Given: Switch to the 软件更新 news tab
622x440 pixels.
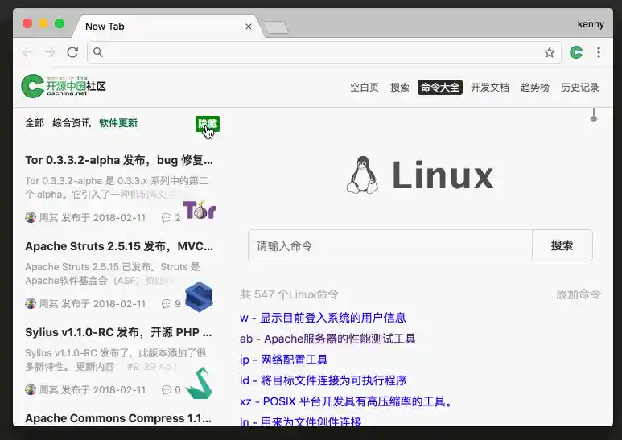Looking at the screenshot, I should pos(118,123).
